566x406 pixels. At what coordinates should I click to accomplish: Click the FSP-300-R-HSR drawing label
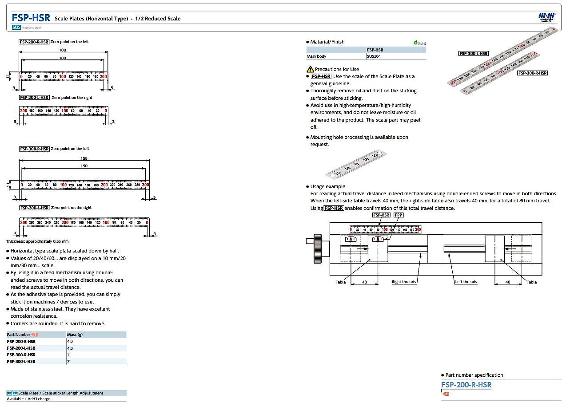pyautogui.click(x=34, y=149)
